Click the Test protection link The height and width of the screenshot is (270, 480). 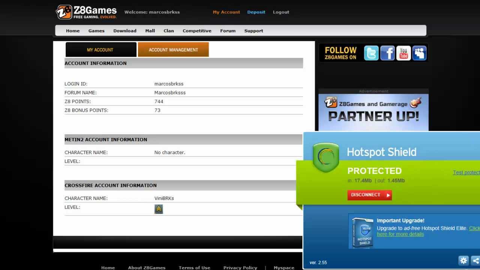coord(466,172)
